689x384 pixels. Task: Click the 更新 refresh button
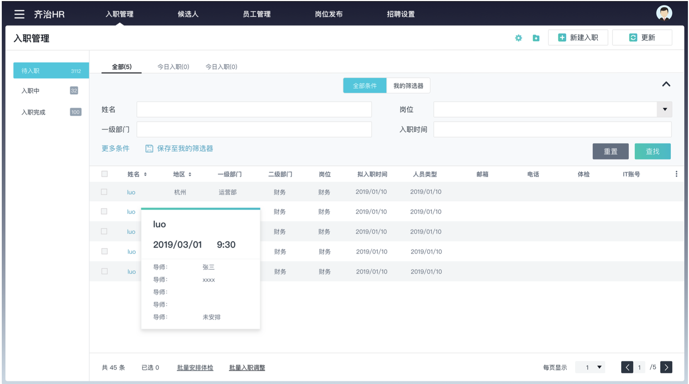tap(642, 38)
